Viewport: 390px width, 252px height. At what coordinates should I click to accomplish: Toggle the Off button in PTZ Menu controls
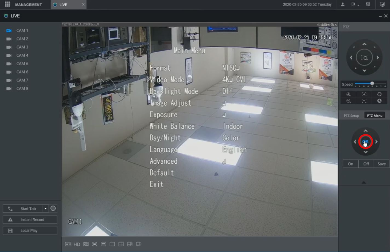click(366, 164)
